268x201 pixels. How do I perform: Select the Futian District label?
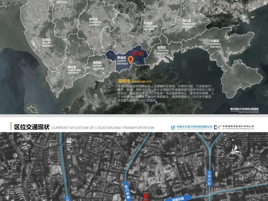[98, 65]
